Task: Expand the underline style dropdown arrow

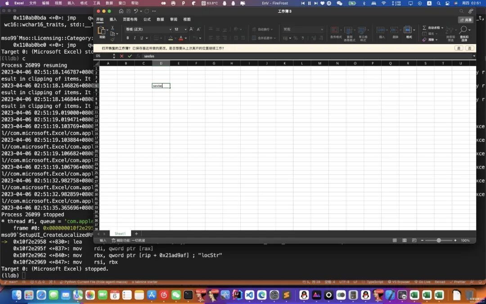Action: [147, 38]
